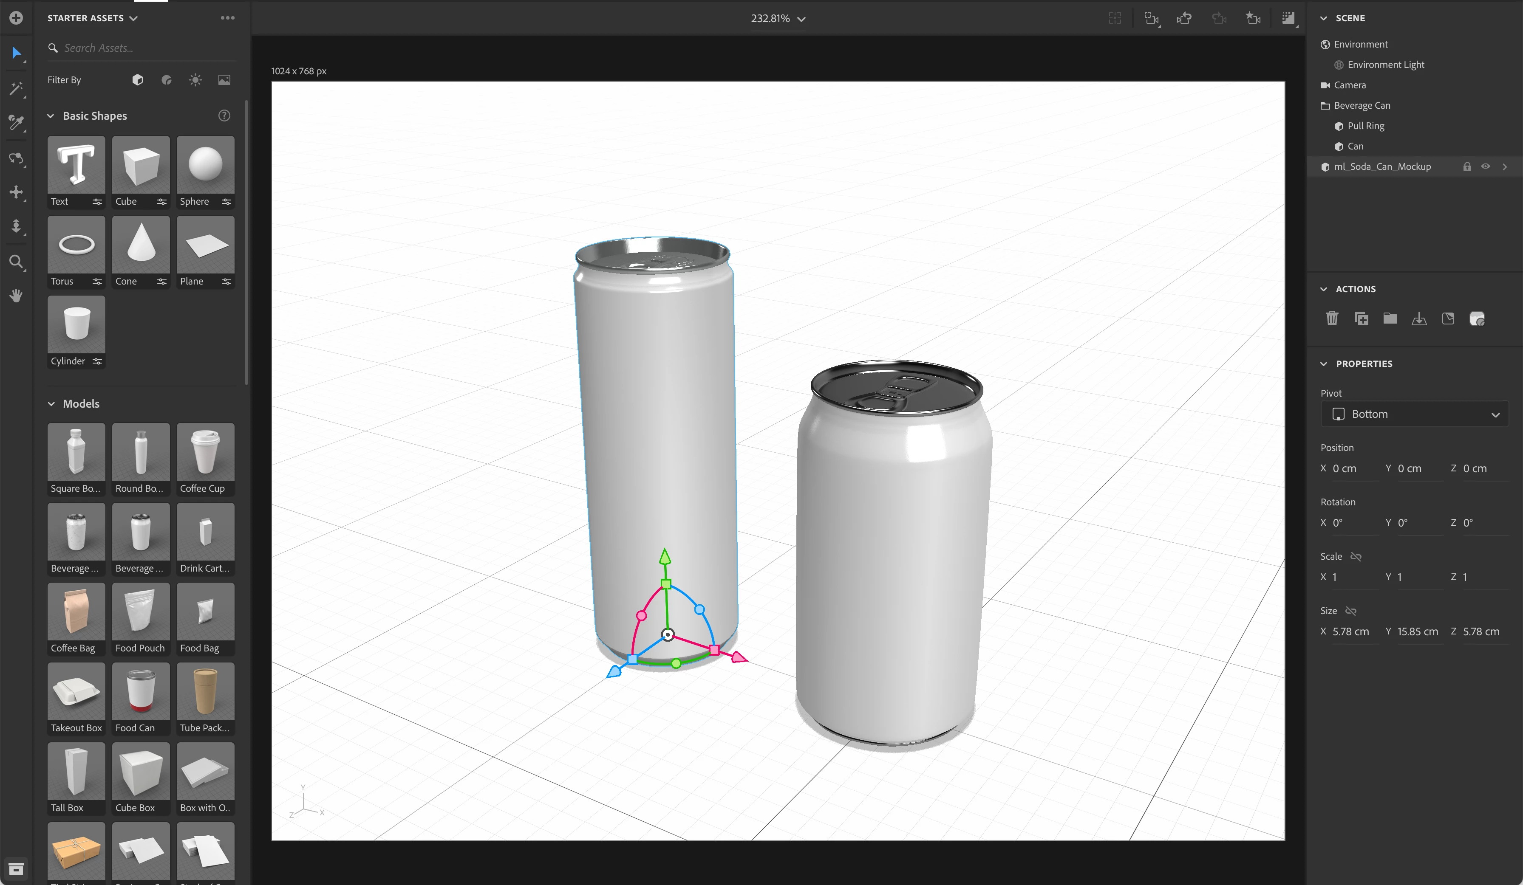Viewport: 1523px width, 885px height.
Task: Toggle lock on ml_Soda_Can_Mockup layer
Action: point(1467,166)
